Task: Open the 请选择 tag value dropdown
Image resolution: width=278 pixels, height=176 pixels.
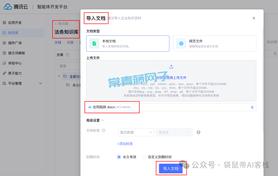Action: (x=175, y=132)
